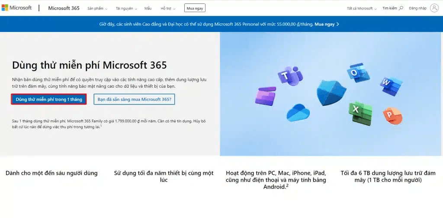Click Dùng thử miễn phí trong 1 tháng

pyautogui.click(x=49, y=99)
